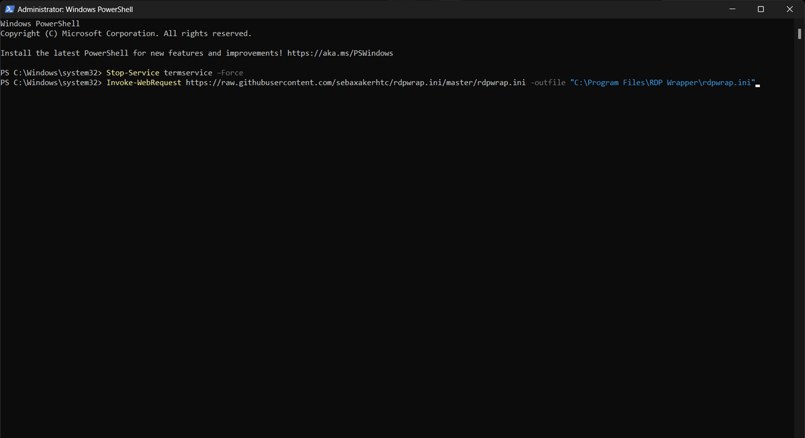The width and height of the screenshot is (805, 438).
Task: Click the quoted RDP Wrapper output path
Action: click(662, 82)
